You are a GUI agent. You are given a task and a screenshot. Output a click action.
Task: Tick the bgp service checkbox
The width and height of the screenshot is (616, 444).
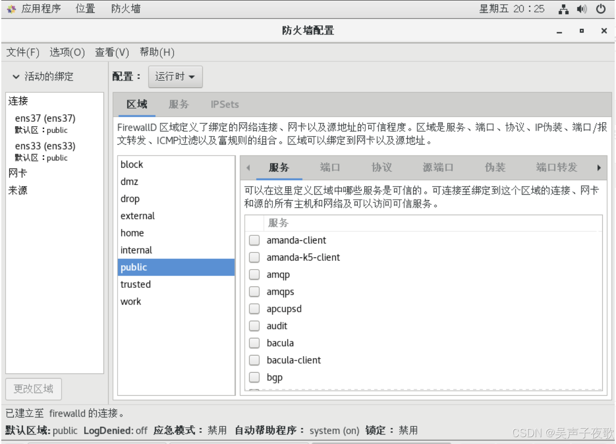point(255,377)
